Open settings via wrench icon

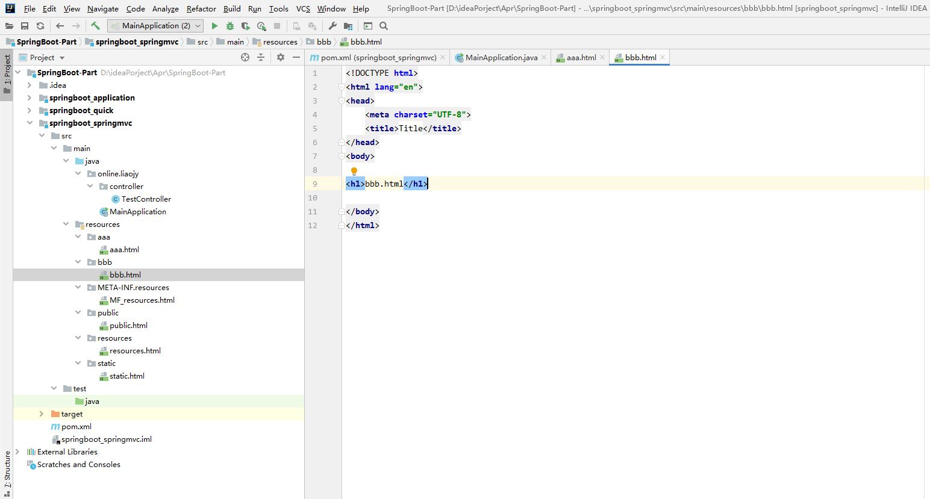point(332,26)
